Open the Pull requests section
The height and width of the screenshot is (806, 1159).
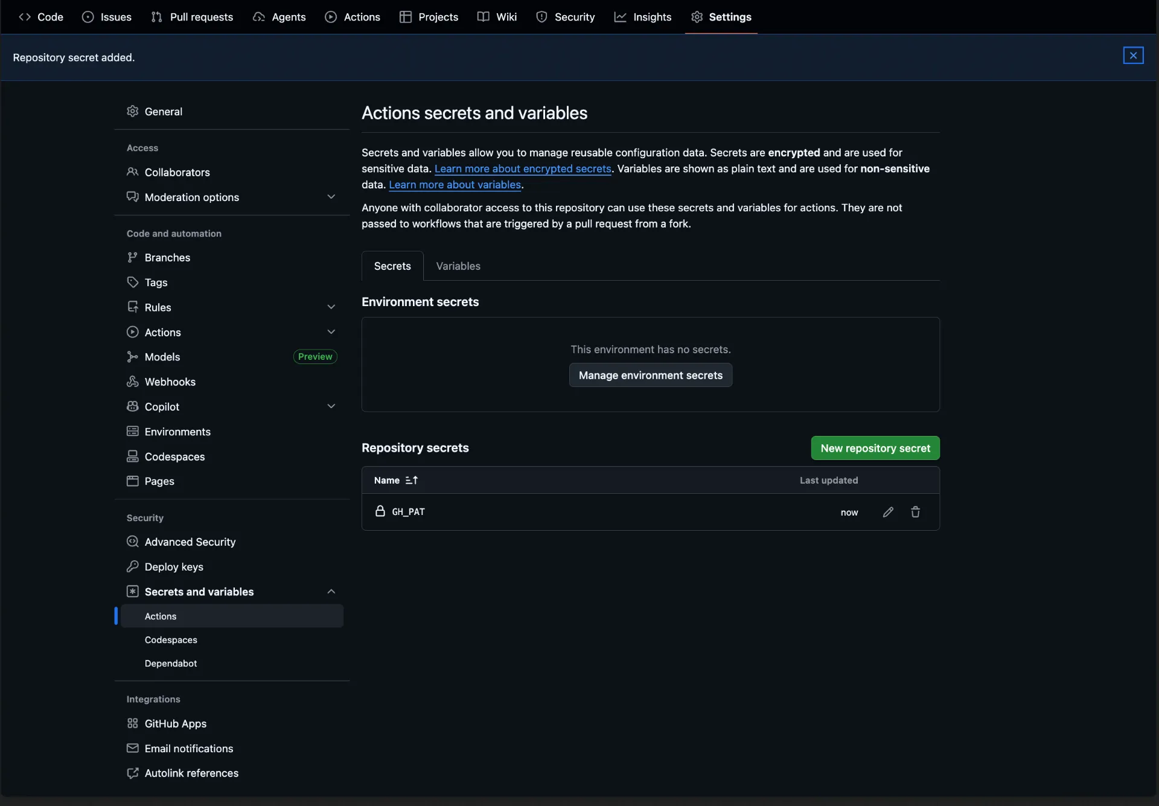192,17
